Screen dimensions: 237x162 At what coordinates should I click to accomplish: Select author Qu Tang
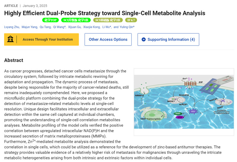(x=46, y=27)
